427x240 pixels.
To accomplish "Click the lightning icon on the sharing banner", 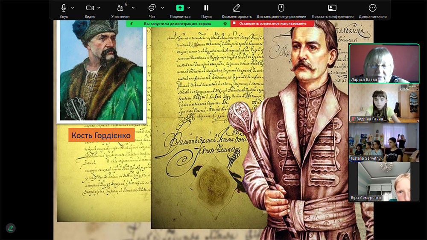I will 132,23.
